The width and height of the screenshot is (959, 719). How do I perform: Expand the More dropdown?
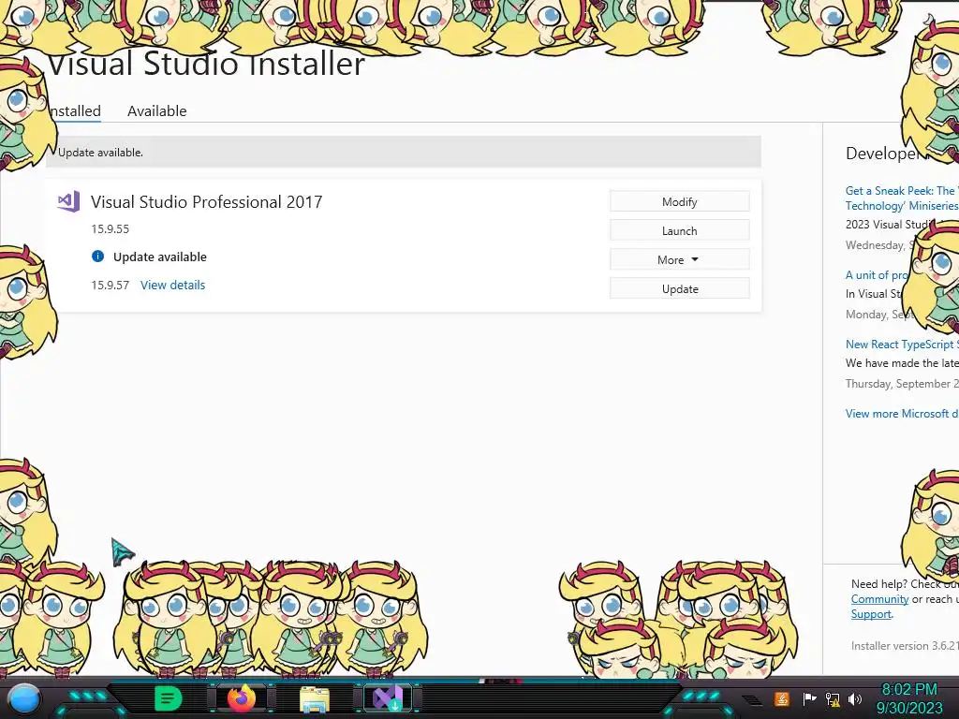click(x=680, y=260)
